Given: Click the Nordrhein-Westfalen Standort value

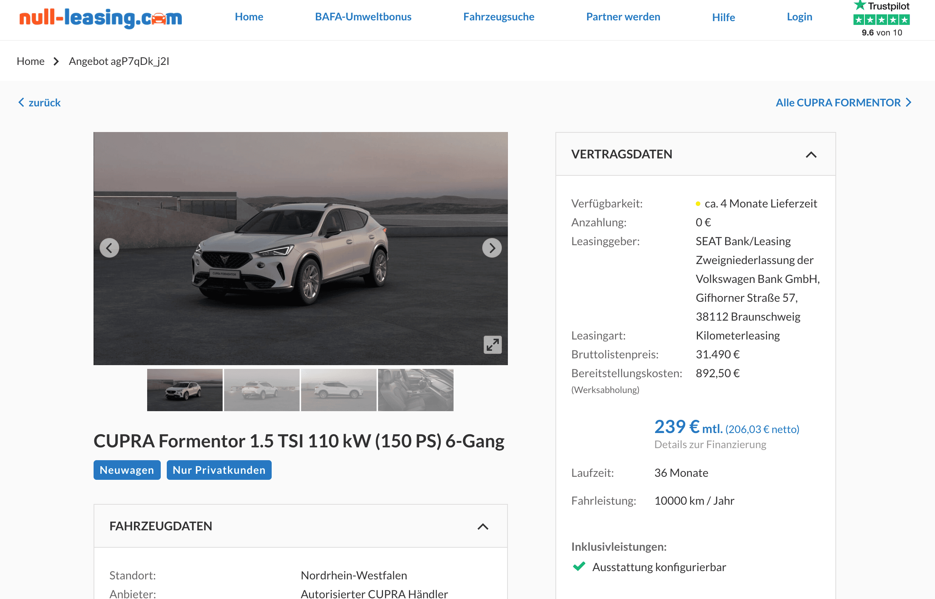Looking at the screenshot, I should 354,575.
